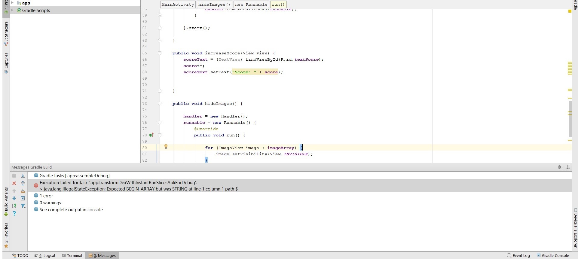Go to next message with blue down arrow
Image resolution: width=578 pixels, height=259 pixels.
(x=14, y=198)
